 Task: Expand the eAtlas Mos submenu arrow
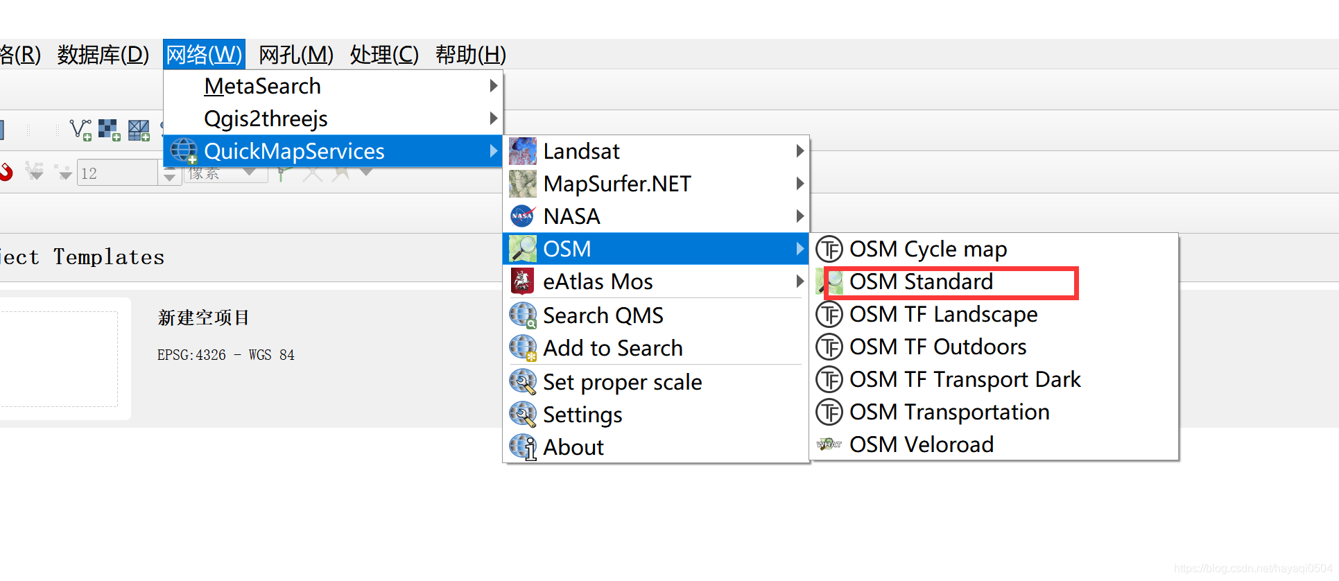point(800,281)
